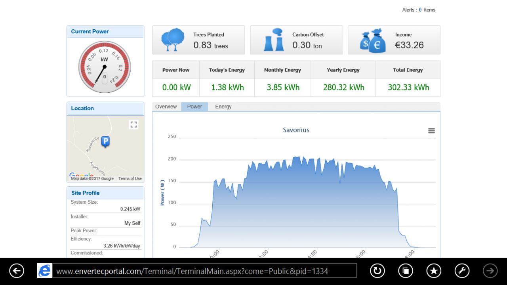Open favorites with the star button
Viewport: 507px width, 285px height.
click(434, 271)
